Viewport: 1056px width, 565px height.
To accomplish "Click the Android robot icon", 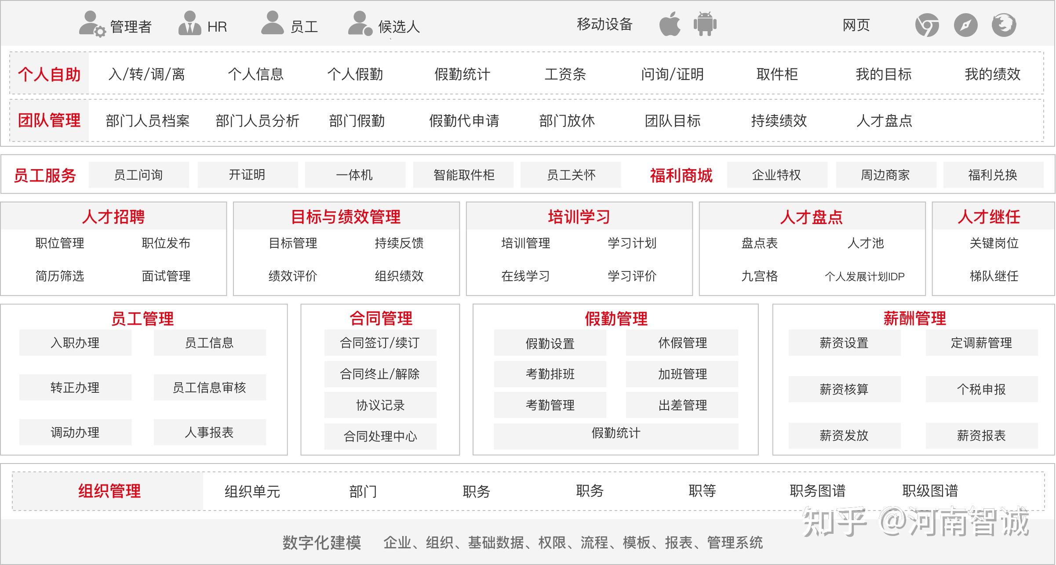I will (x=705, y=24).
